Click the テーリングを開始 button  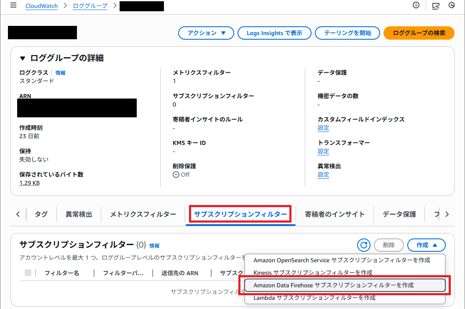click(x=347, y=33)
